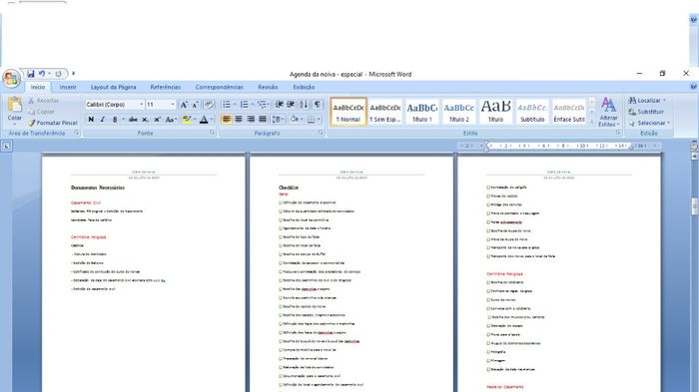Open the Aa change case dropdown
Screen dimensions: 699x392
[x=171, y=120]
